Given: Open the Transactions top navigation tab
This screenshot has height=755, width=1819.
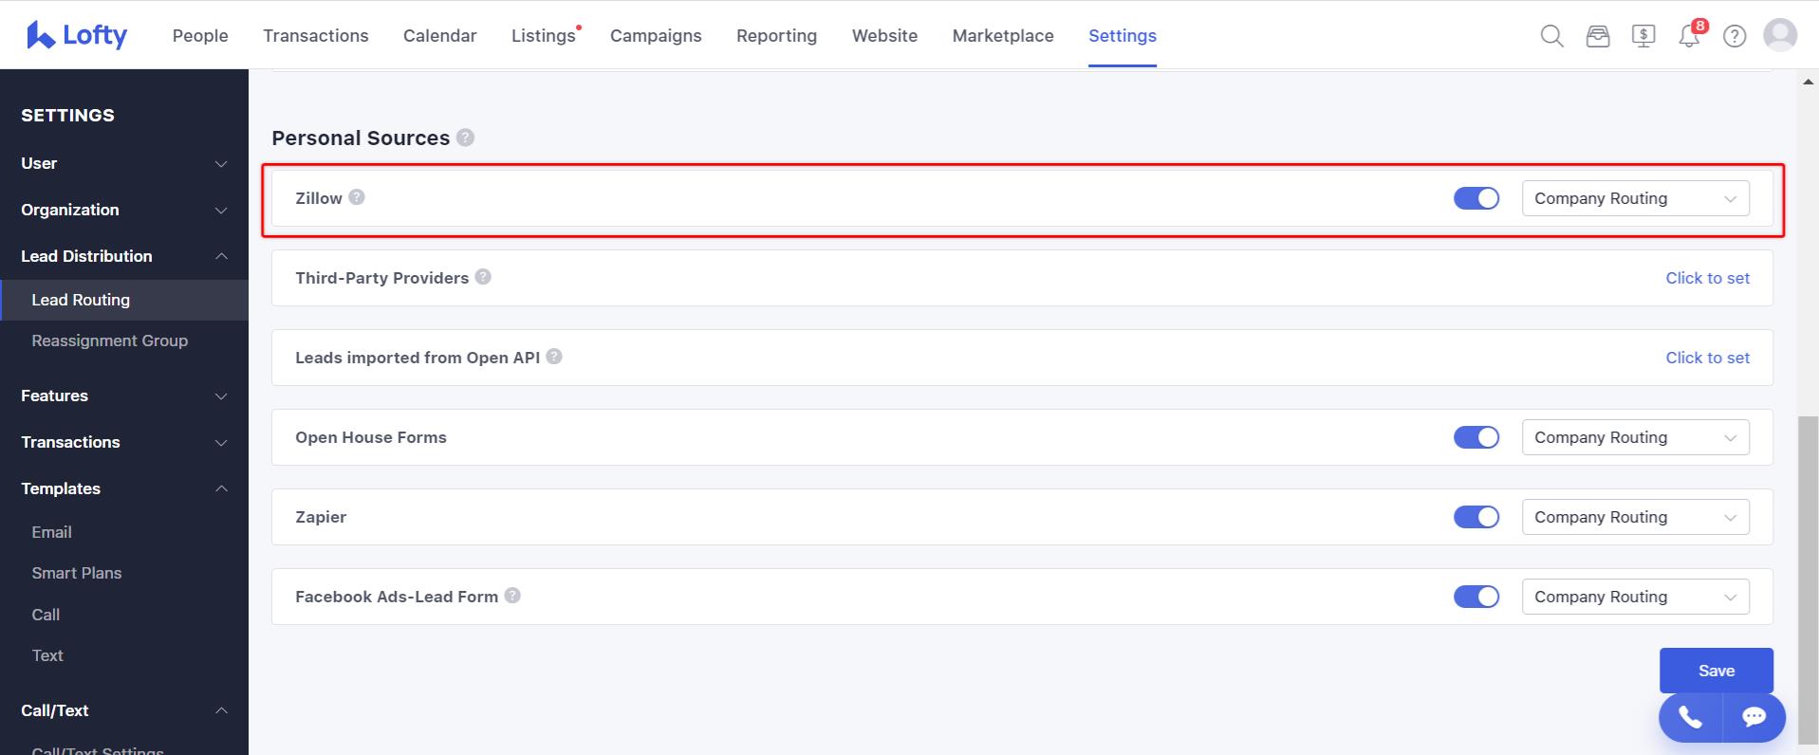Looking at the screenshot, I should 316,35.
